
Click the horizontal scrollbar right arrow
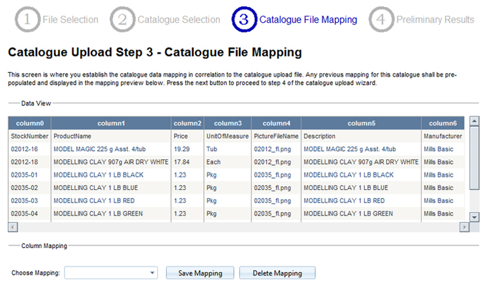tap(464, 227)
